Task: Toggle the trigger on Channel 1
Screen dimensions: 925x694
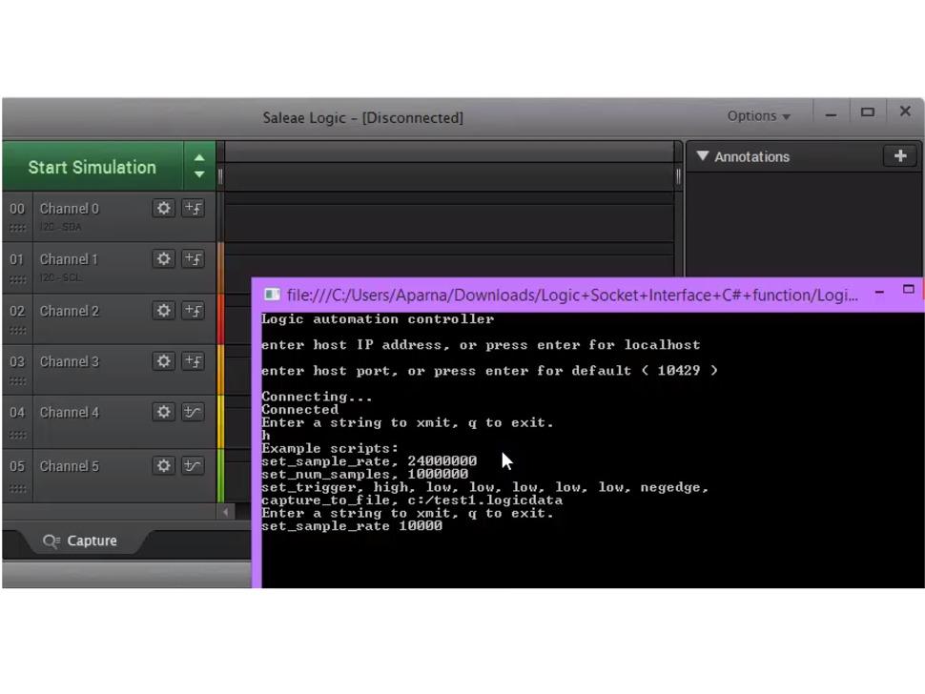Action: [x=193, y=258]
